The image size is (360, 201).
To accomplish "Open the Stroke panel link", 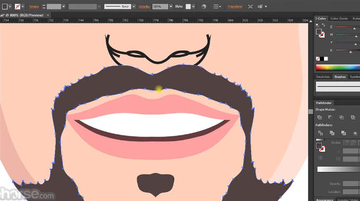I will (34, 7).
